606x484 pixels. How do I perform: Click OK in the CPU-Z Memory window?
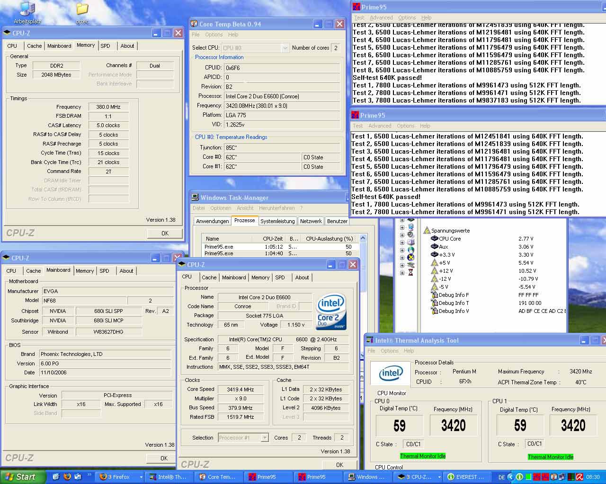(165, 233)
